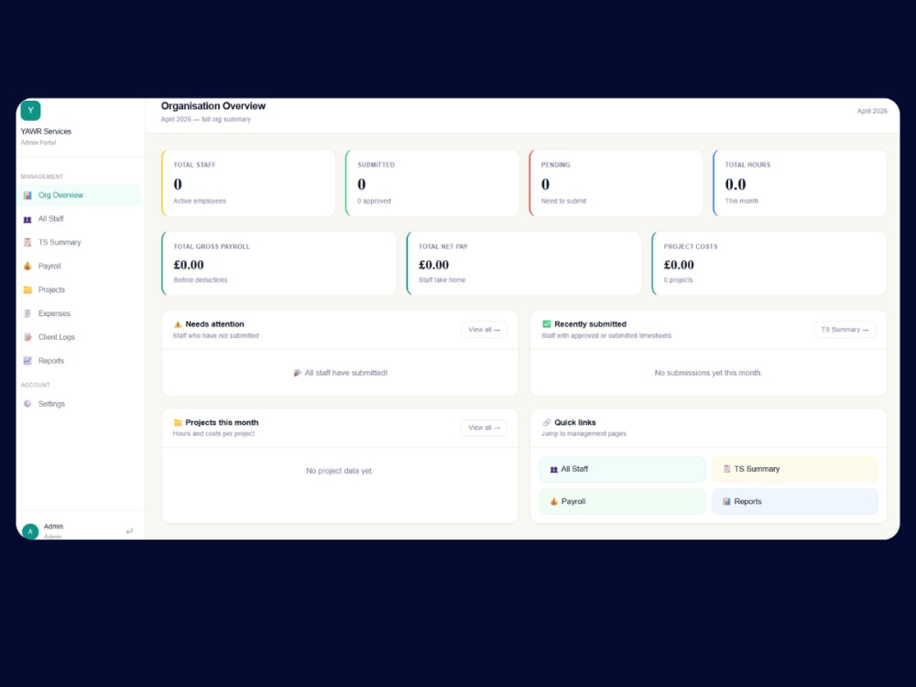Click the Payroll money bag icon in sidebar

coord(27,267)
